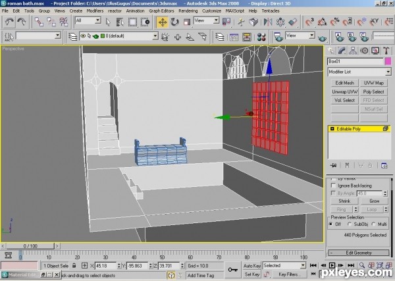Select the Unlink Selection tool
This screenshot has height=281, width=395.
(x=51, y=22)
